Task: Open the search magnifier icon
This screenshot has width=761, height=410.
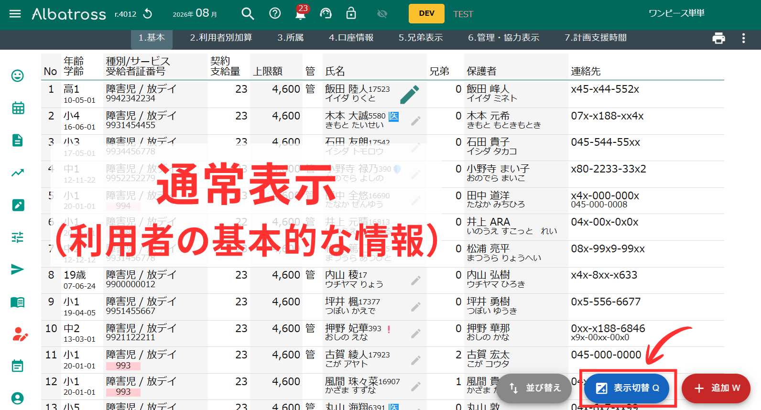Action: (x=248, y=13)
